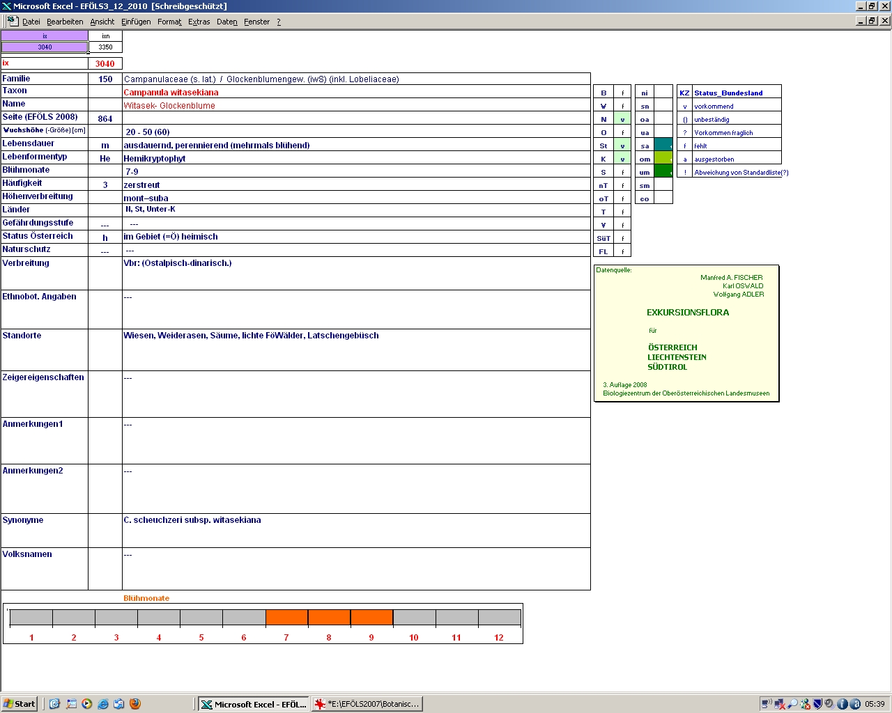Viewport: 892px width, 713px height.
Task: Select the Familie number cell 150
Action: coord(105,79)
